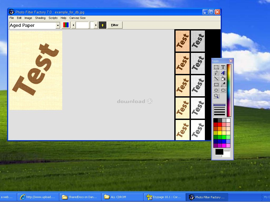This screenshot has width=270, height=202.
Task: Pick the bright red palette swatch
Action: [x=220, y=124]
